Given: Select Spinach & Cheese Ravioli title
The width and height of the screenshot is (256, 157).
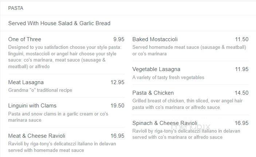Looking at the screenshot, I should pos(165,123).
